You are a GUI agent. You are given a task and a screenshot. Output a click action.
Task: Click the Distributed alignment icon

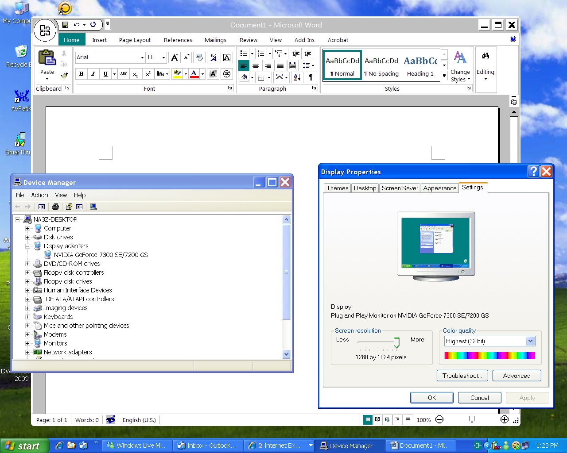(293, 65)
